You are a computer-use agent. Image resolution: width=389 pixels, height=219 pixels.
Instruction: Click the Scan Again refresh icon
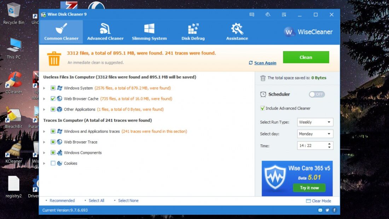251,63
